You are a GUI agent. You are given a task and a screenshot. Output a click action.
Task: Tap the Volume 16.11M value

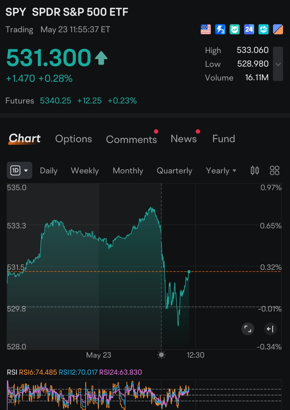click(x=257, y=77)
